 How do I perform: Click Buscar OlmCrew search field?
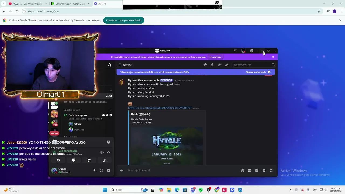coord(253,65)
